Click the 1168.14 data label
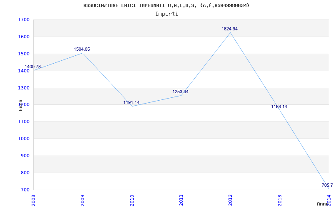This screenshot has width=333, height=208. pos(279,106)
